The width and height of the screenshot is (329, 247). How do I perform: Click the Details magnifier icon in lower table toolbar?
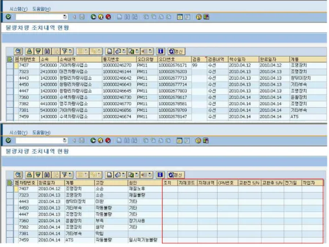click(18, 175)
